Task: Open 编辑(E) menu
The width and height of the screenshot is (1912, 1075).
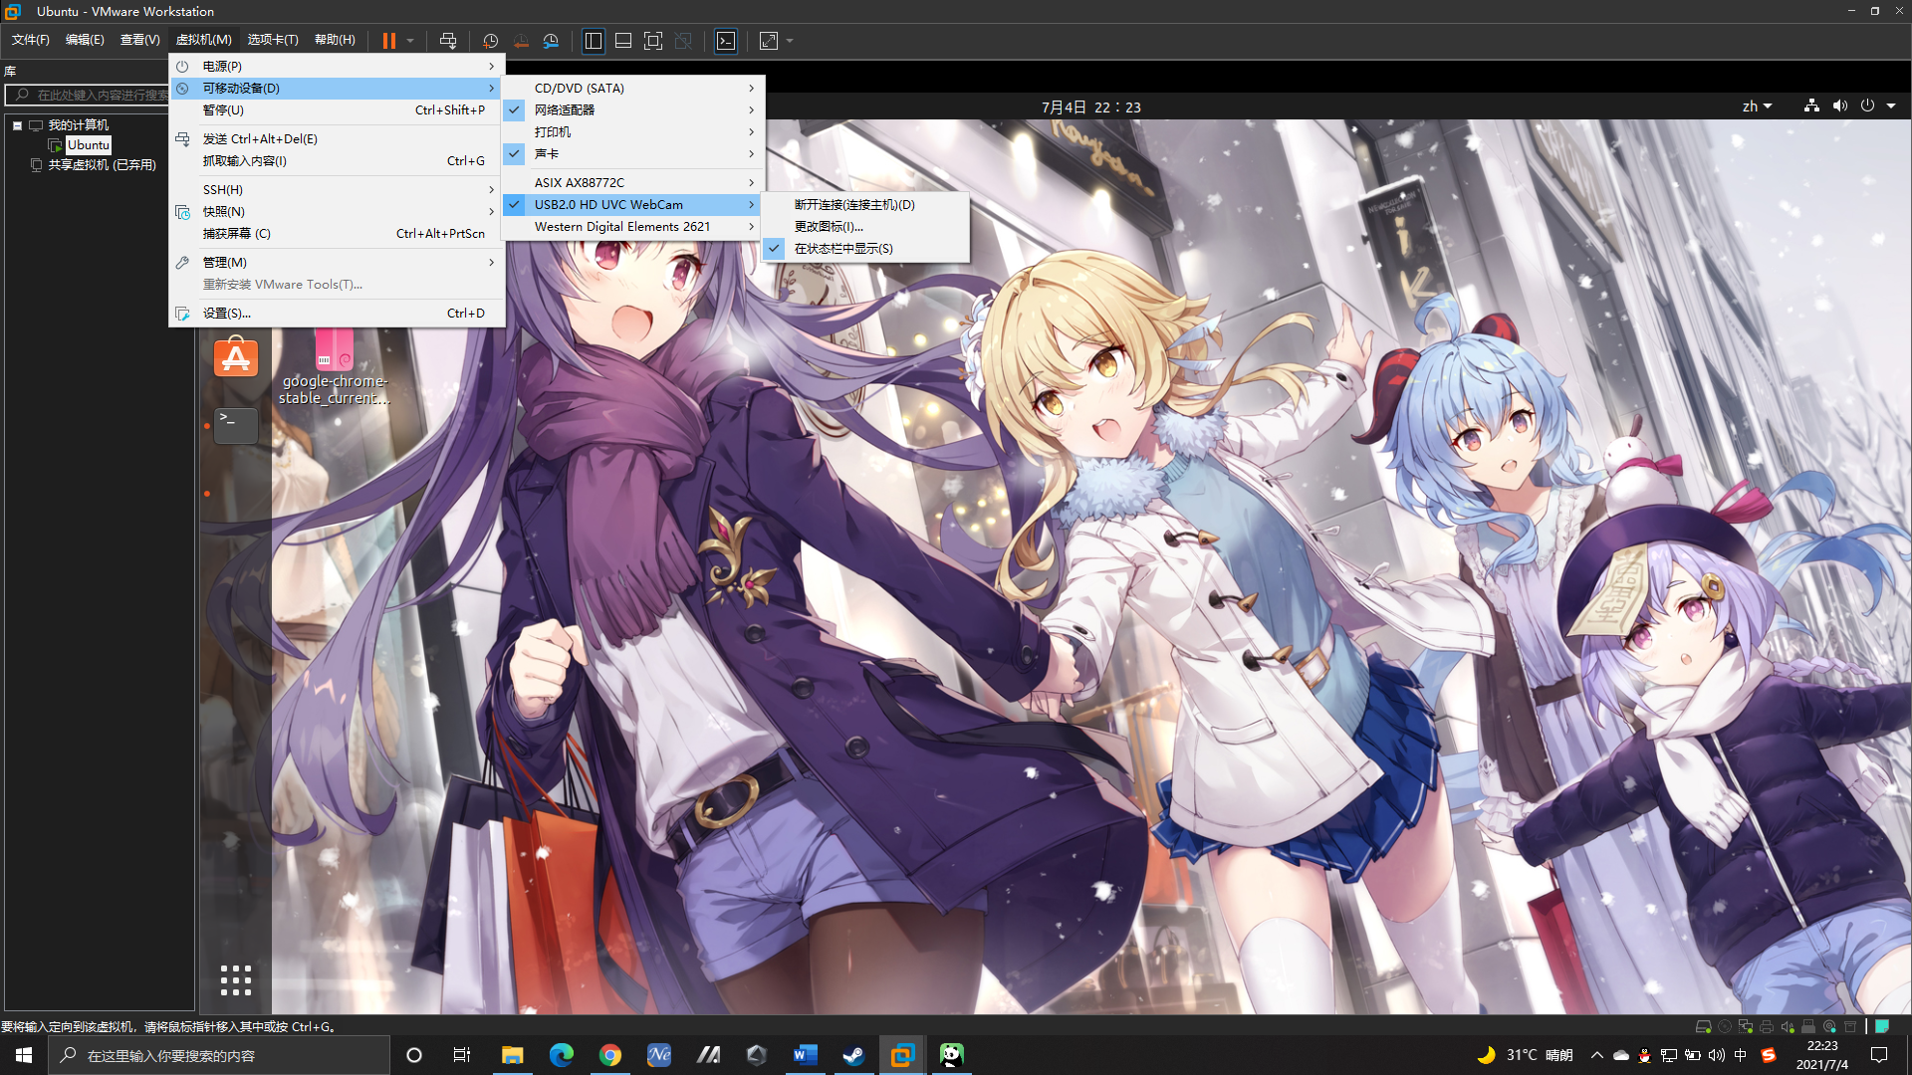Action: click(85, 40)
